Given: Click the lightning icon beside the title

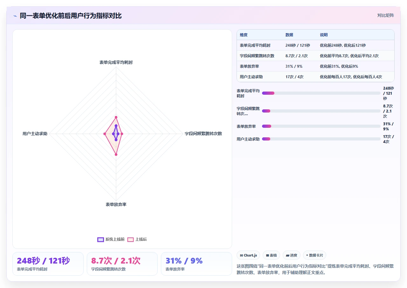Looking at the screenshot, I should 15,16.
